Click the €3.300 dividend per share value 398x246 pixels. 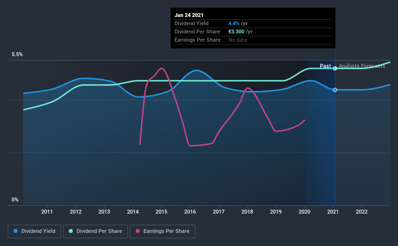(236, 31)
